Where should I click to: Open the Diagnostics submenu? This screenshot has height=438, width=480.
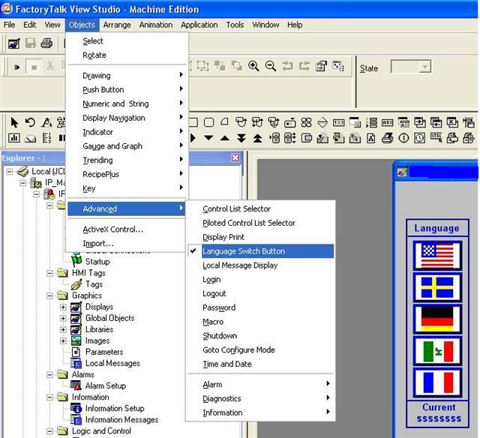coord(260,398)
